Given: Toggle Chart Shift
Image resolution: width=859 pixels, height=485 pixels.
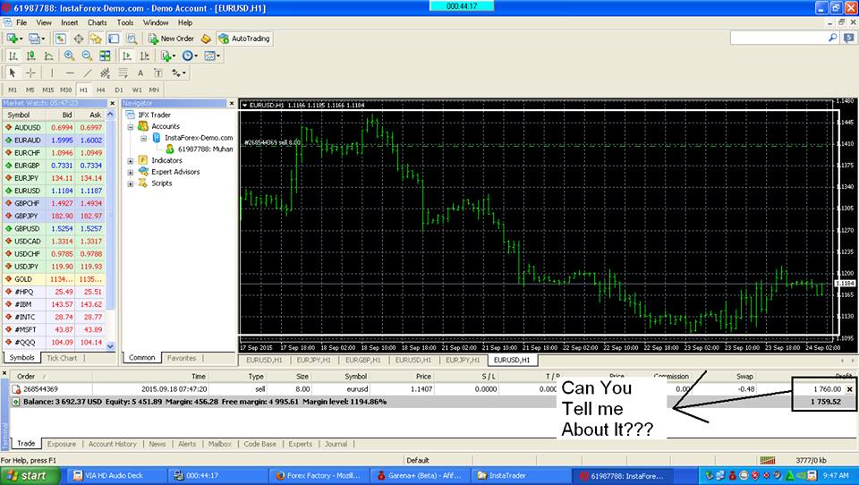Looking at the screenshot, I should coord(145,55).
